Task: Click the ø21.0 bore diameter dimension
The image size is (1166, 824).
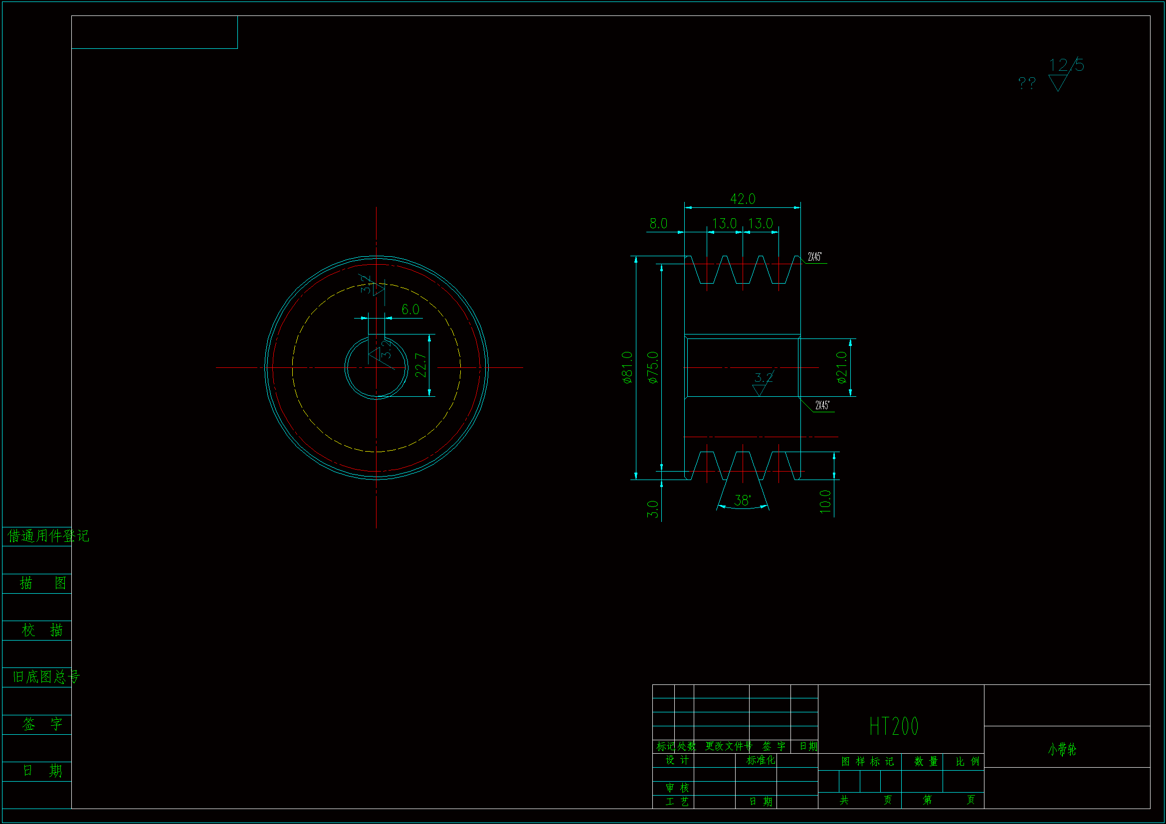Action: [x=841, y=367]
